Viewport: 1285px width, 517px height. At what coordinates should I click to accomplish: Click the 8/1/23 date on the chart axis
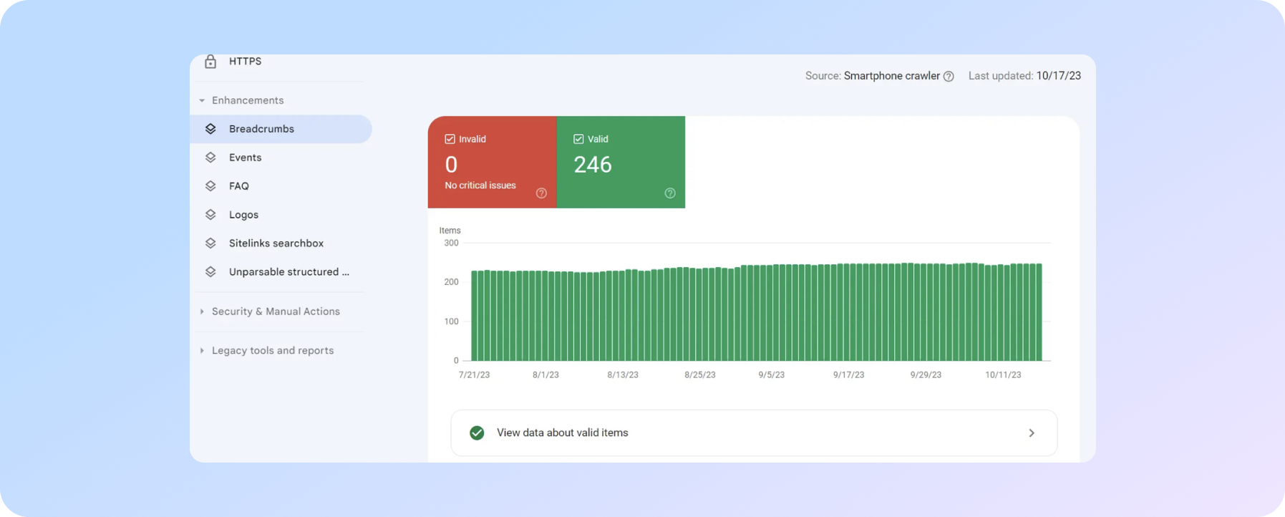pos(545,375)
